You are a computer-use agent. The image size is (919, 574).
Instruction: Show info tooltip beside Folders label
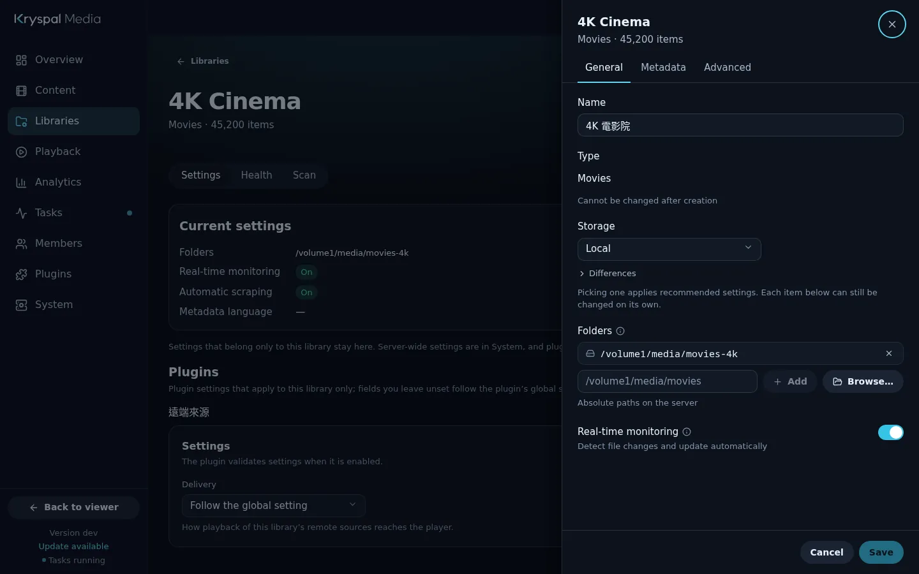[620, 331]
